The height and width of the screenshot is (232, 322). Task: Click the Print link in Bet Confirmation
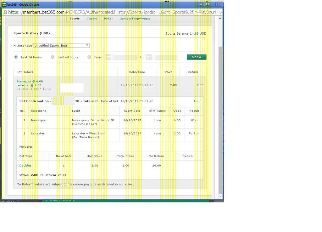[197, 101]
